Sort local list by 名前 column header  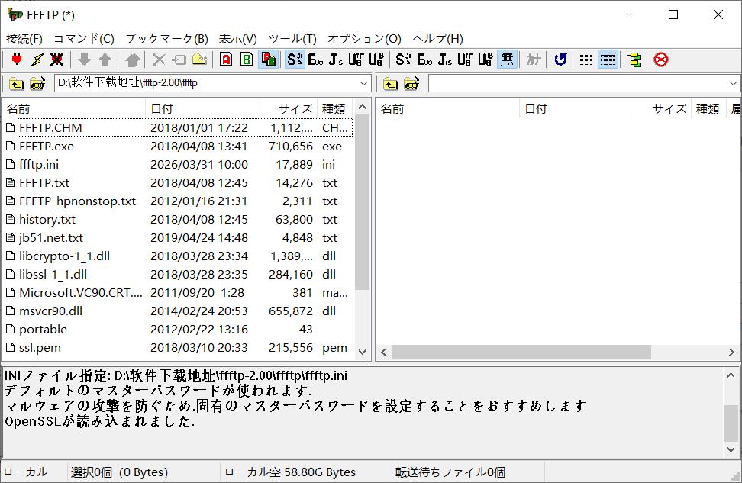coord(75,109)
